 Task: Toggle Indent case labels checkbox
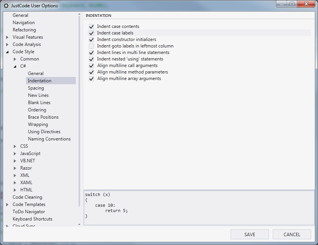tap(92, 33)
